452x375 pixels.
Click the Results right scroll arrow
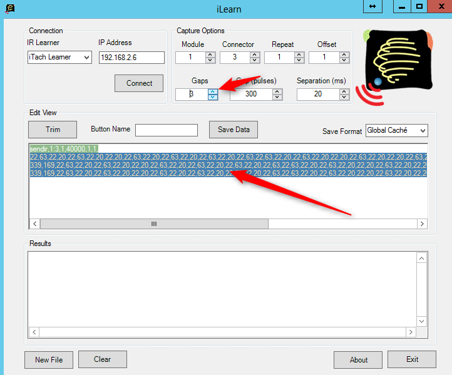pyautogui.click(x=411, y=332)
